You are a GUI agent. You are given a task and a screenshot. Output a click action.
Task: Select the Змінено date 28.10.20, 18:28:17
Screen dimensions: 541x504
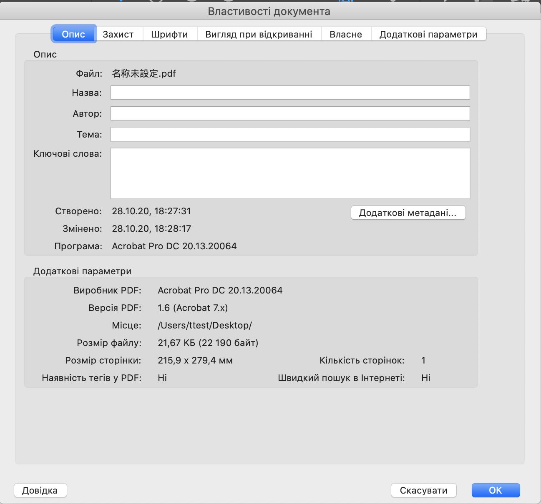tap(151, 229)
